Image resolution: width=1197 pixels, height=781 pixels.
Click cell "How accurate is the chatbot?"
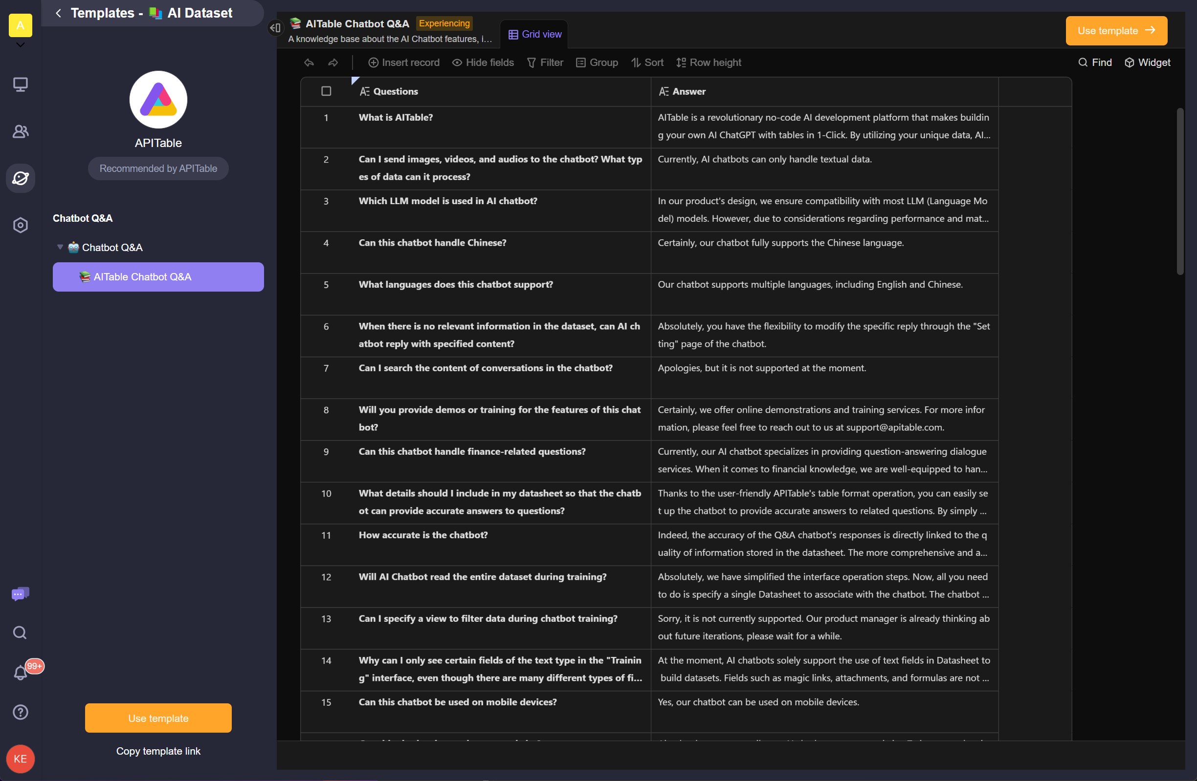point(501,545)
